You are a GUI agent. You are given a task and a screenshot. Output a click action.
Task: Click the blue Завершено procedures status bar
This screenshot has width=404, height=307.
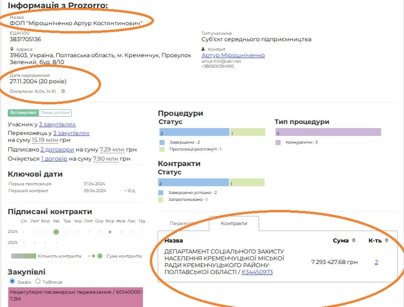click(193, 133)
